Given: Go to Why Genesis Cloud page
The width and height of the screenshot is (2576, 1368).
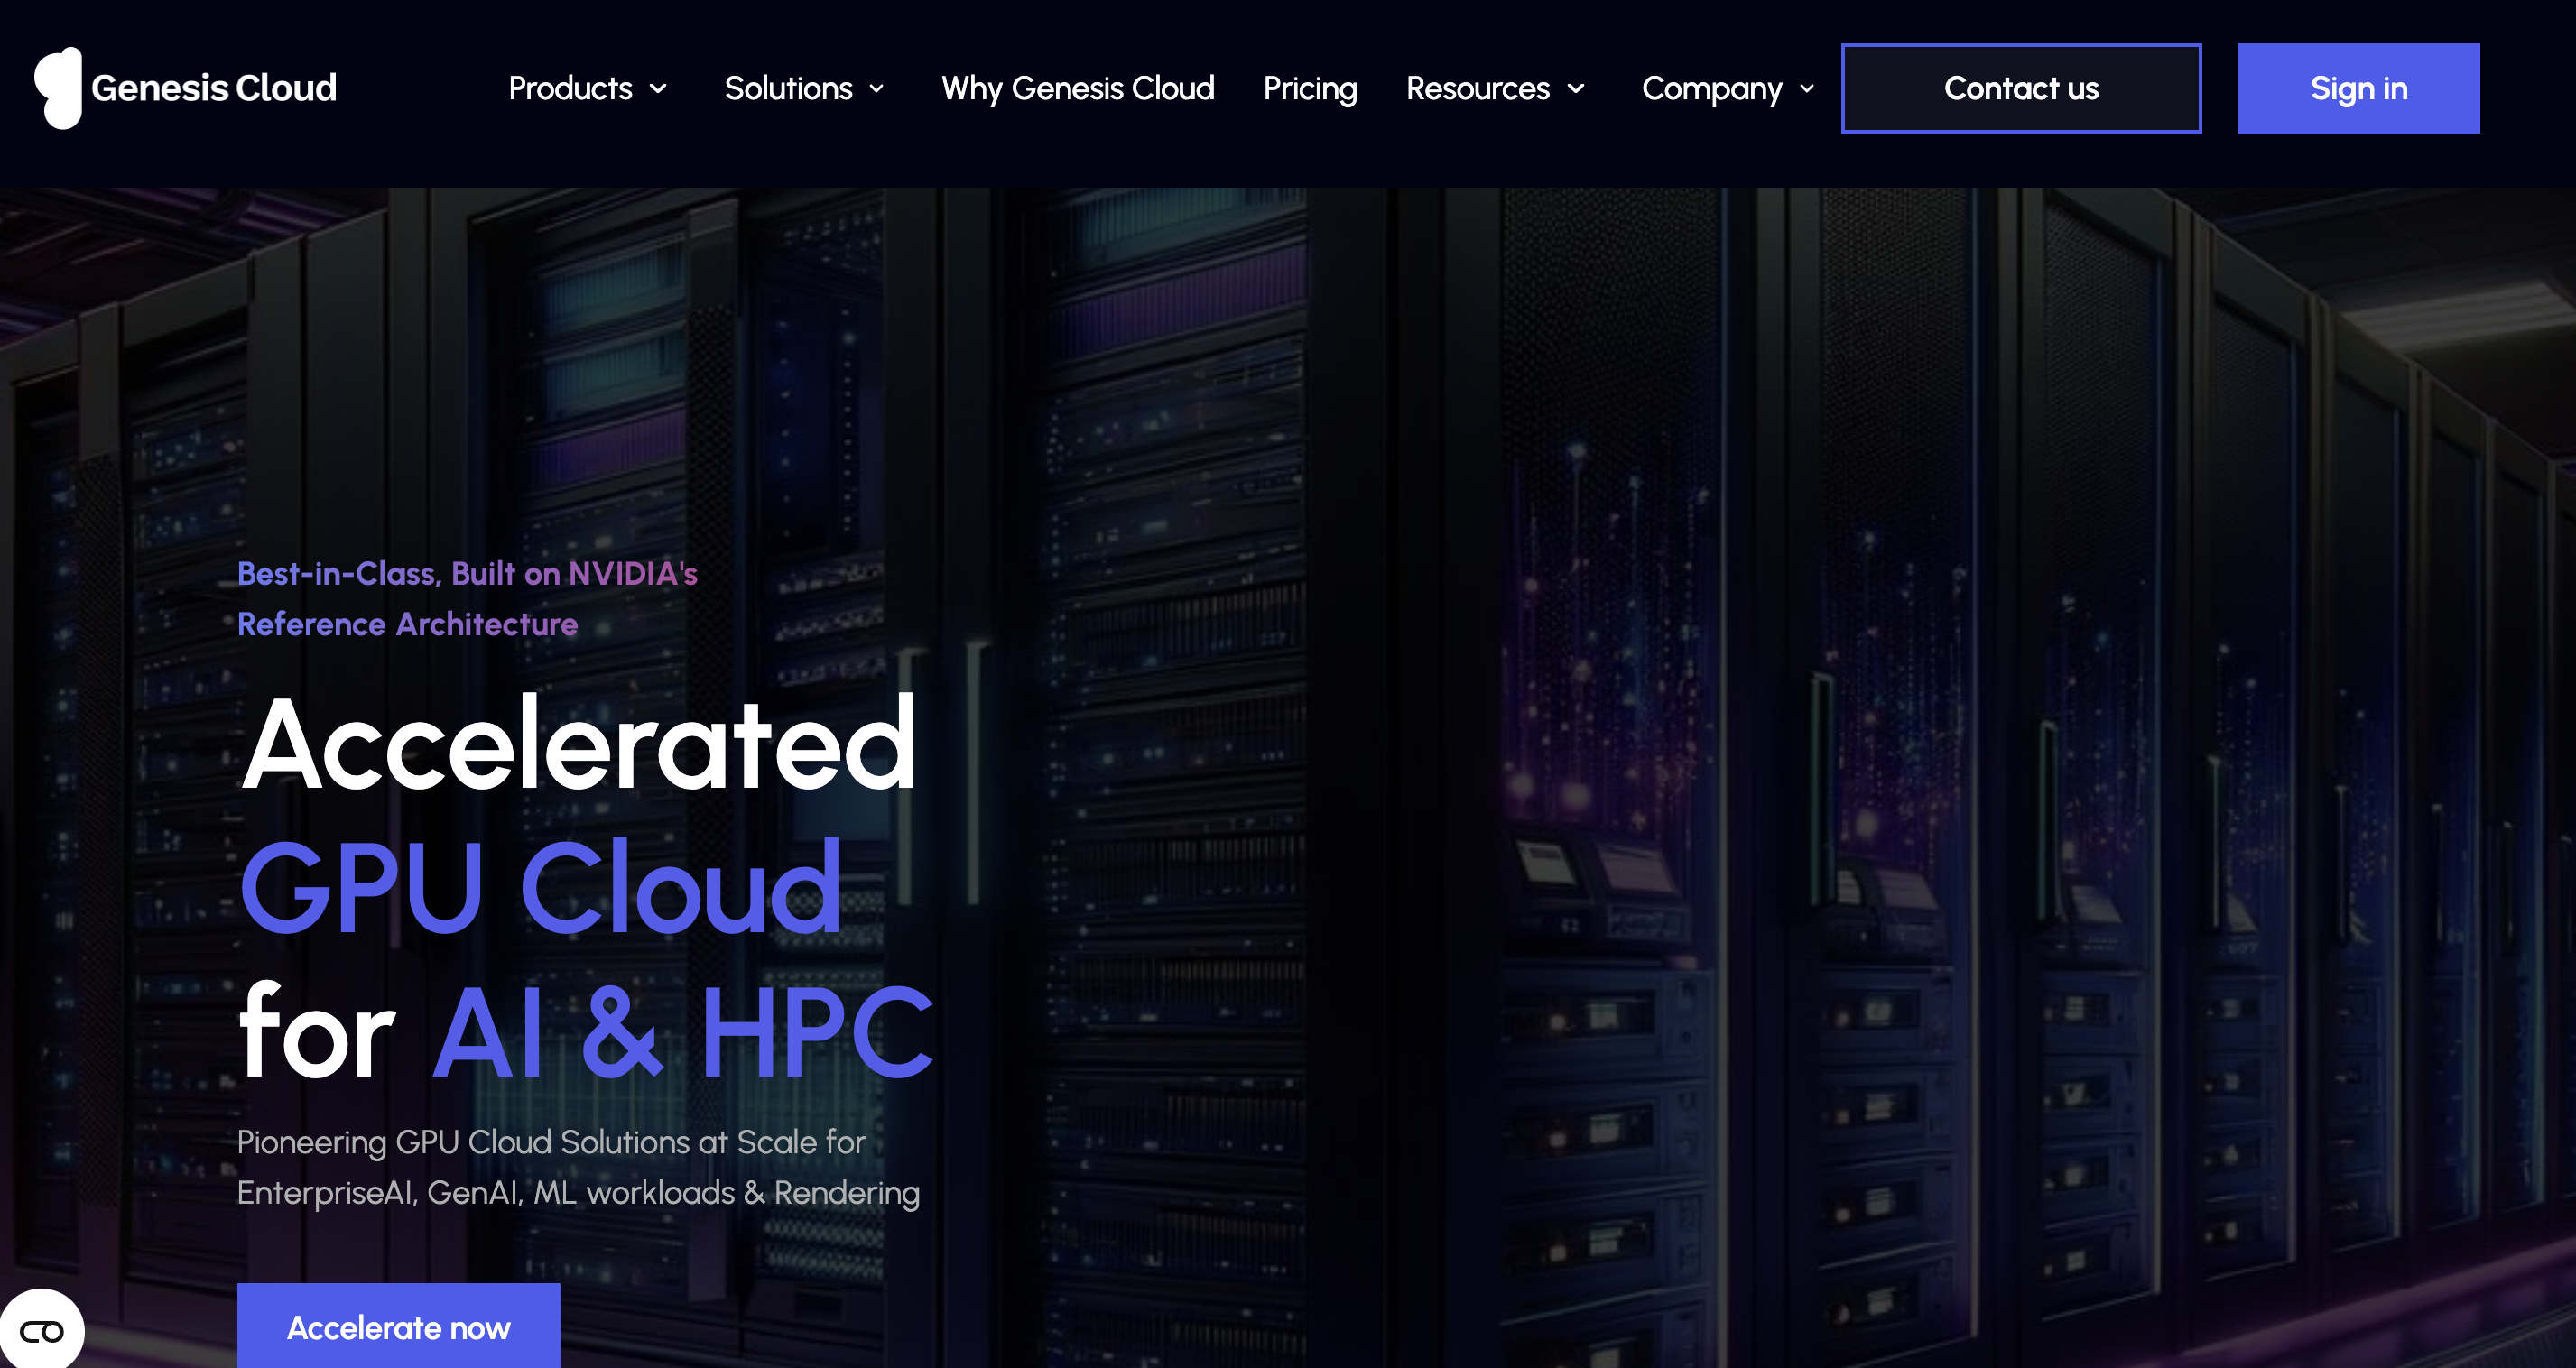Looking at the screenshot, I should 1077,88.
